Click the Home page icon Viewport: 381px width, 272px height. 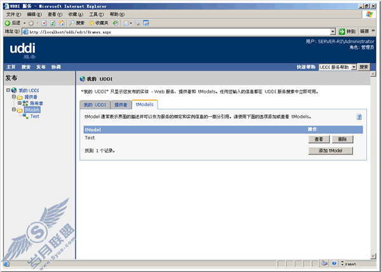click(x=62, y=23)
